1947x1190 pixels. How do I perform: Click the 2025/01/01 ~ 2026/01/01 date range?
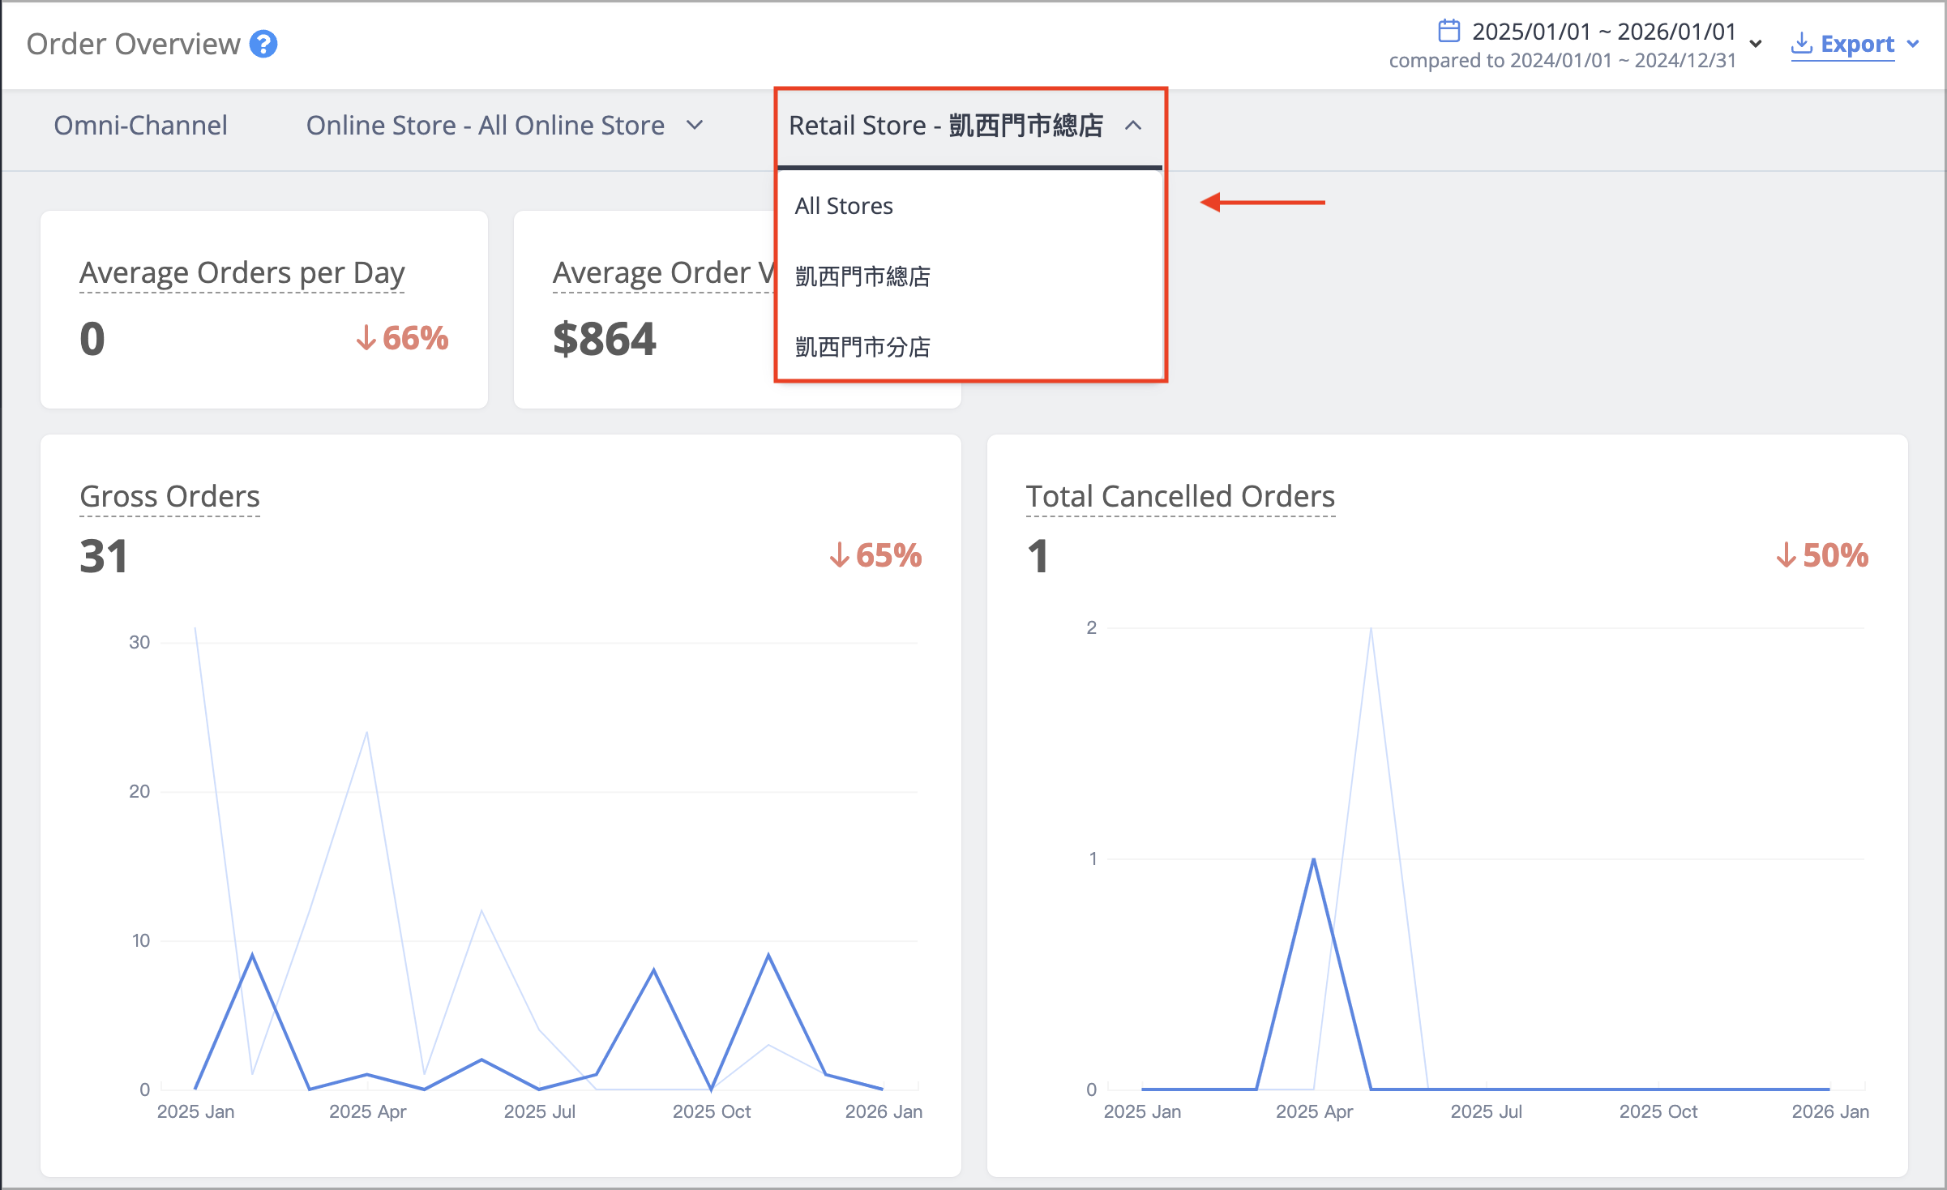point(1604,32)
